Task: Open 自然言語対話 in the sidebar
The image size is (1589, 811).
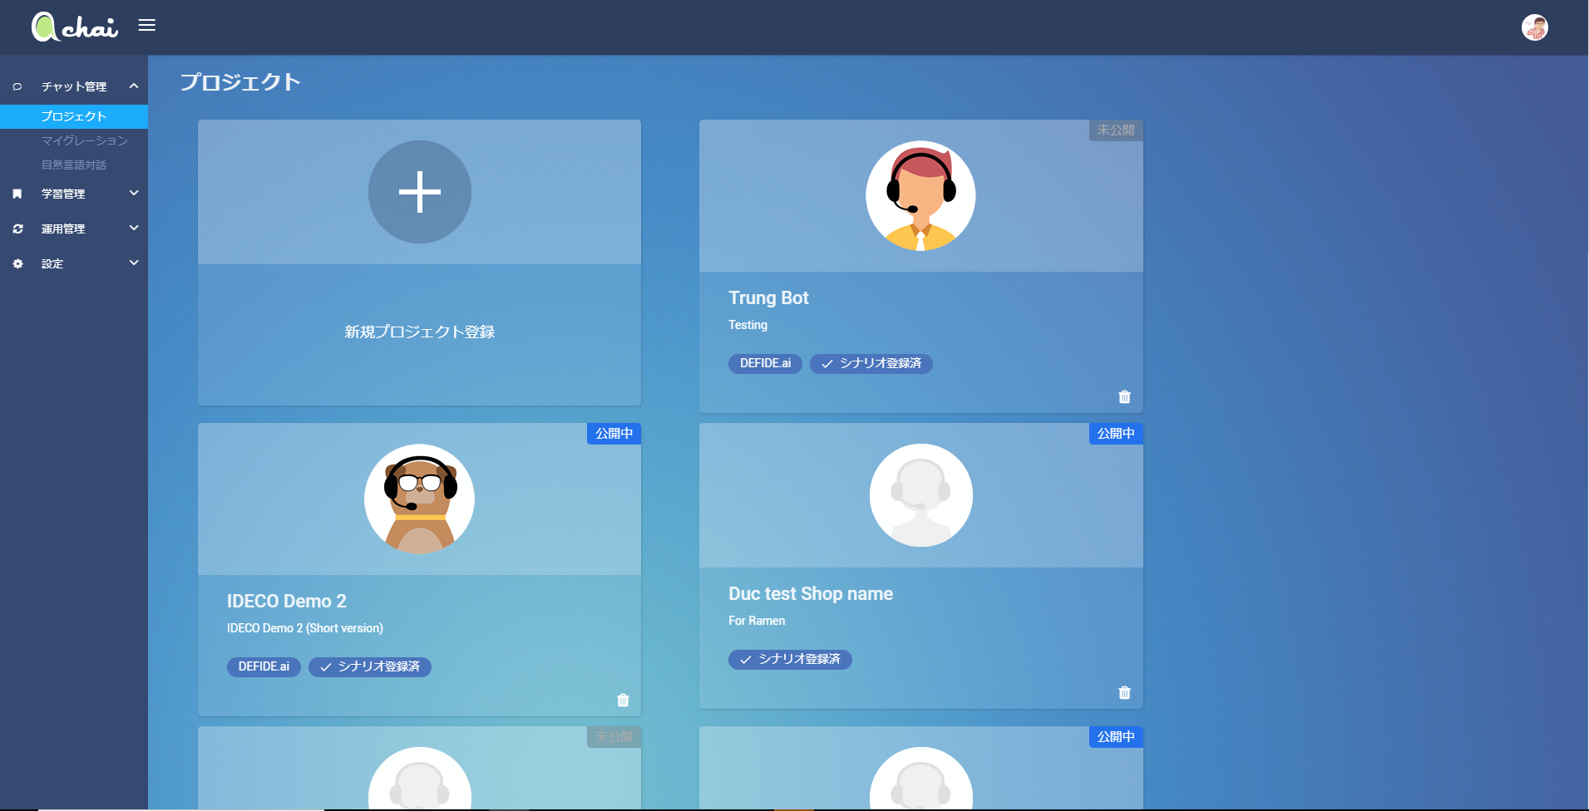Action: pos(74,165)
